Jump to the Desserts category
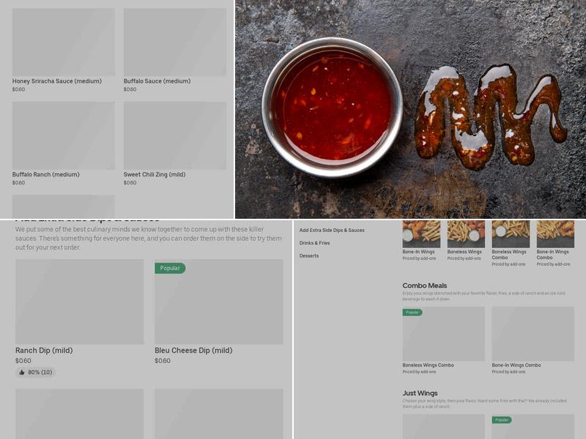 tap(309, 256)
